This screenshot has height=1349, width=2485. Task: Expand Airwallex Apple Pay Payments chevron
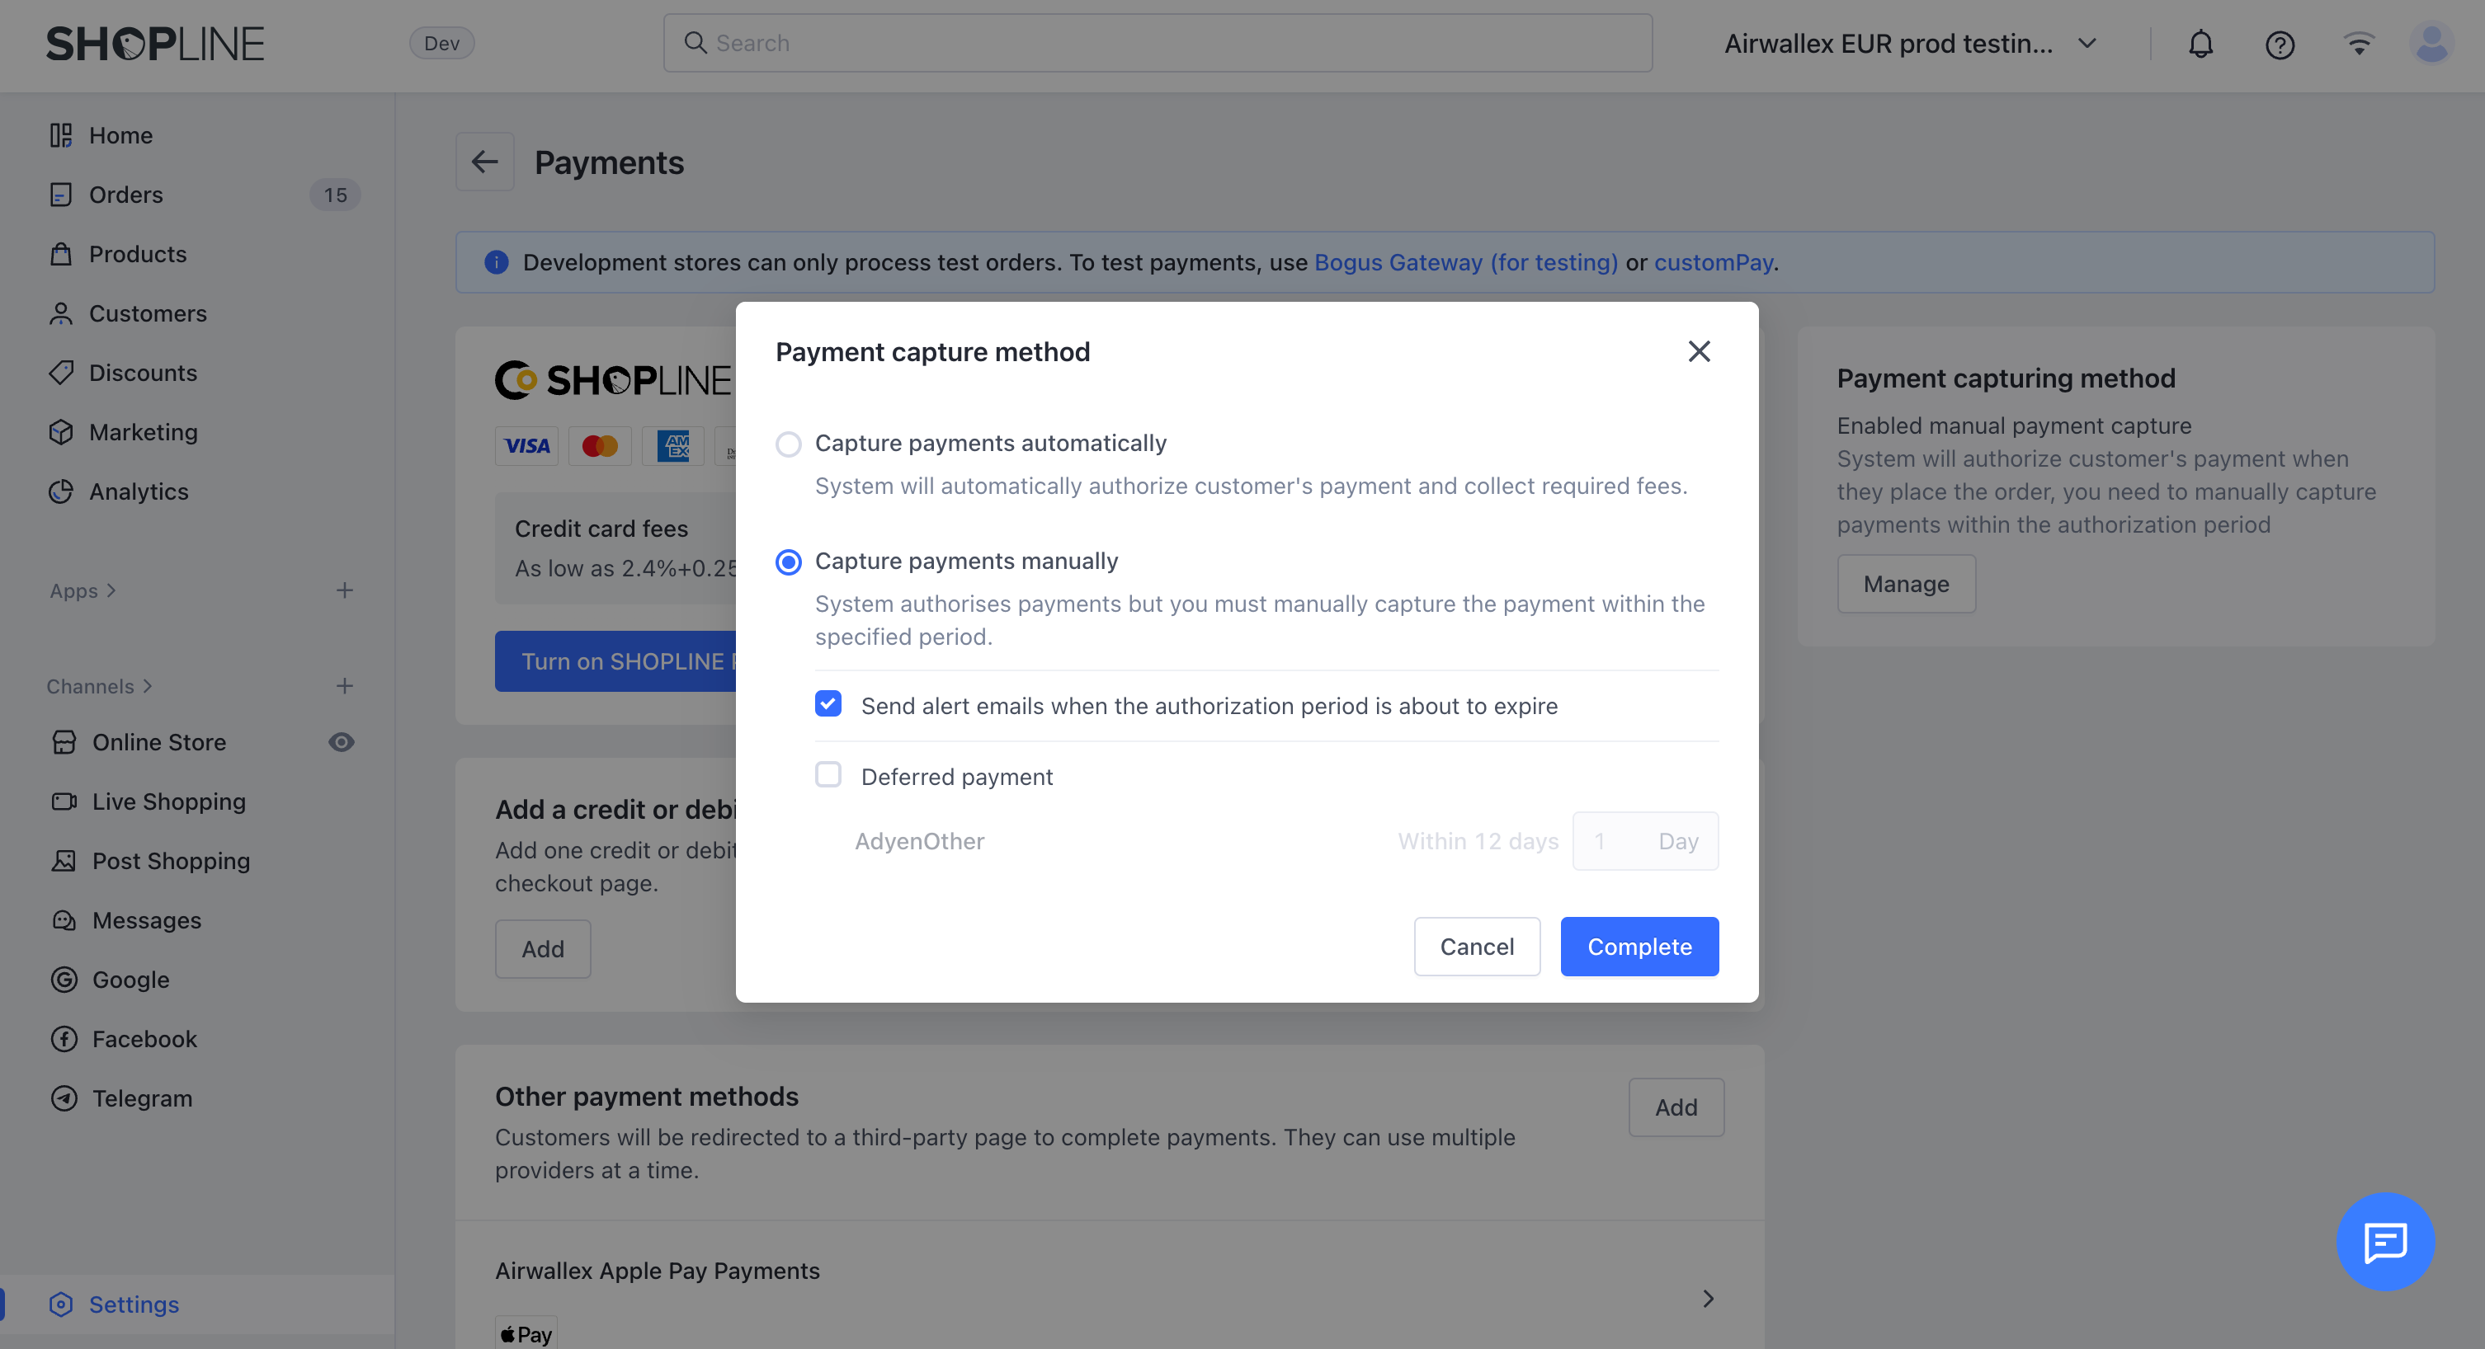(1708, 1298)
